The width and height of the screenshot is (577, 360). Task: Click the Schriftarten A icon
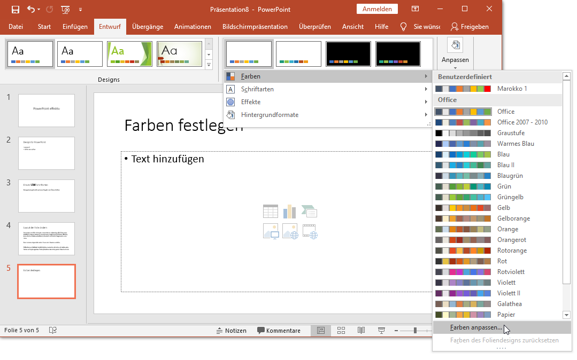[x=230, y=89]
